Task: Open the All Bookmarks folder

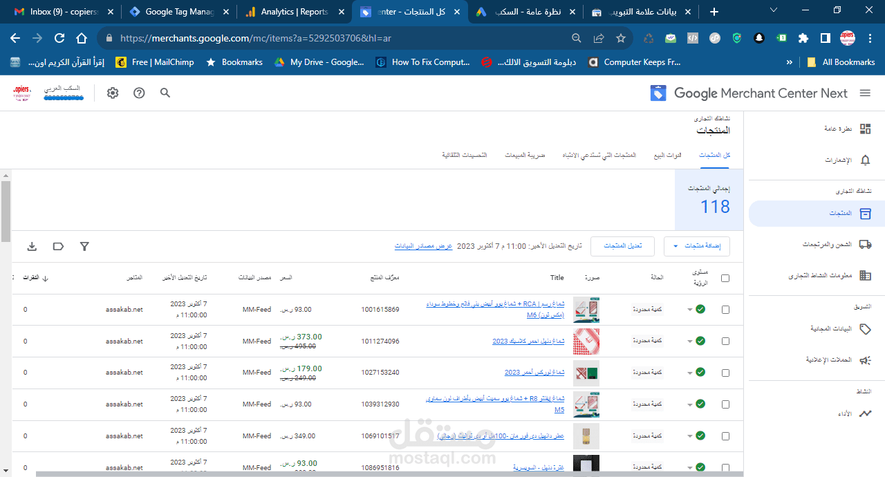Action: [x=841, y=62]
